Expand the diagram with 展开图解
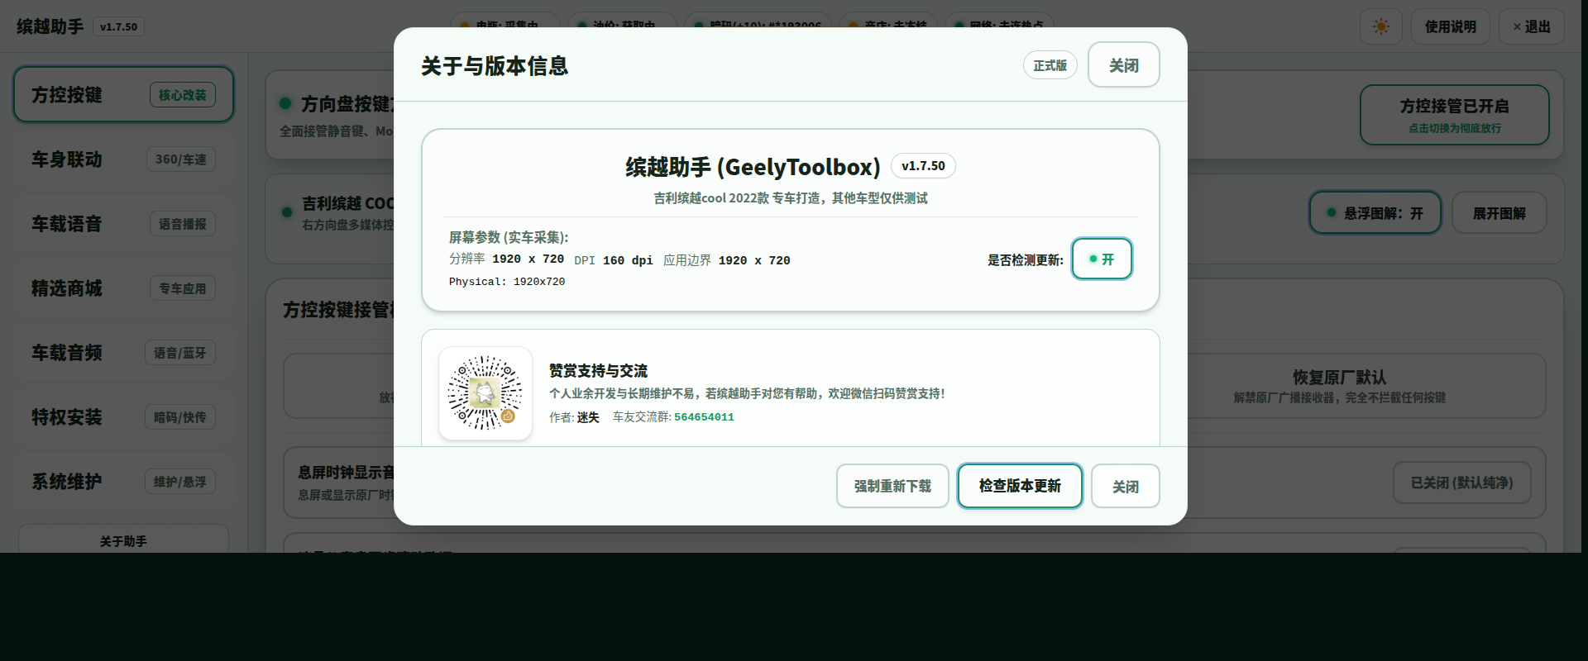Viewport: 1588px width, 661px height. 1499,213
